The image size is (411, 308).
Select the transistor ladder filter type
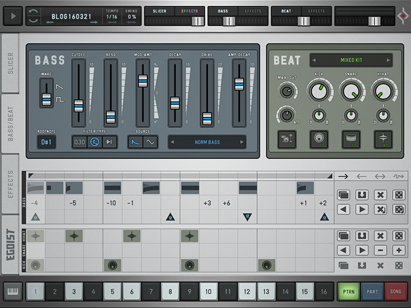[x=95, y=142]
